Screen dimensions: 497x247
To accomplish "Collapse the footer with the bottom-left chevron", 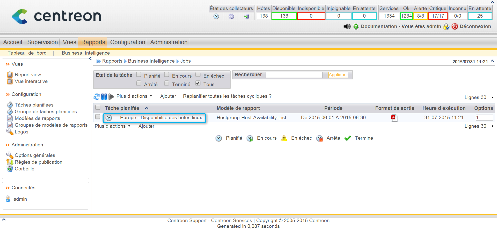I will click(x=4, y=220).
